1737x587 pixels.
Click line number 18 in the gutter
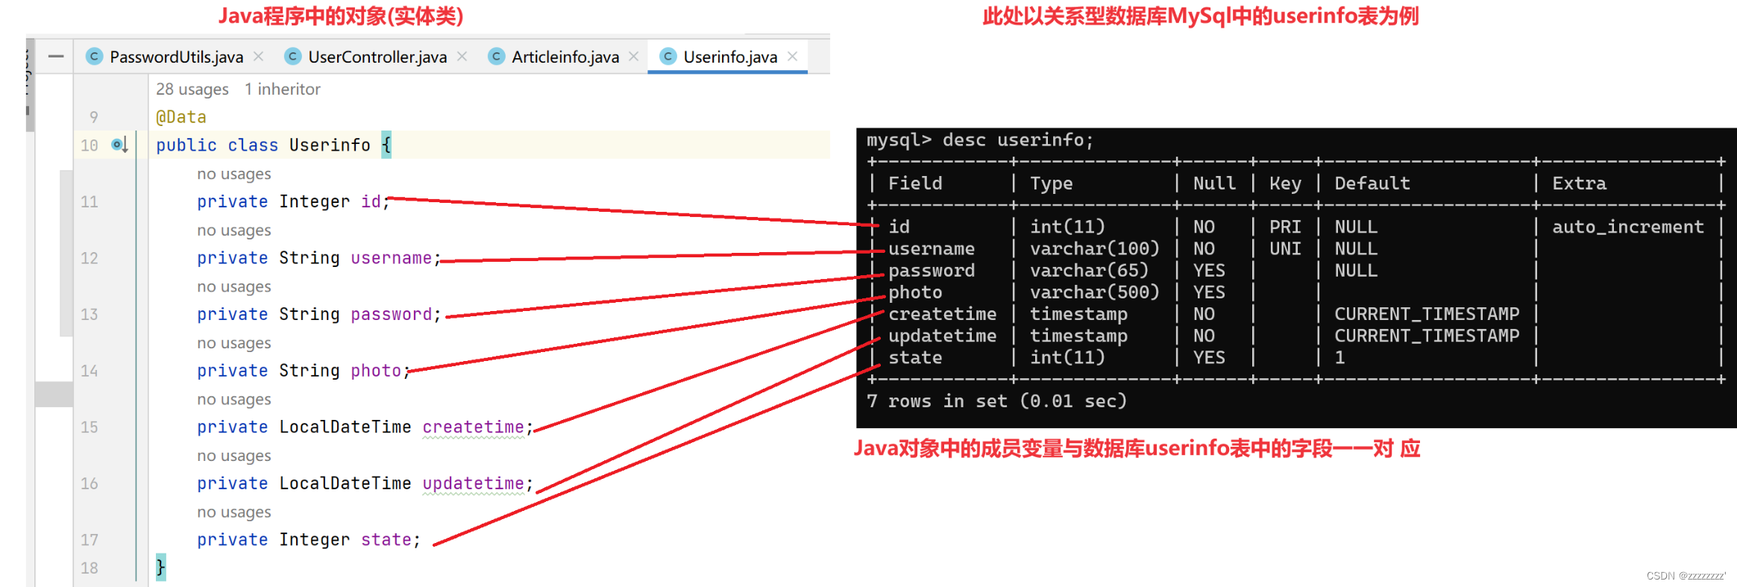tap(89, 568)
